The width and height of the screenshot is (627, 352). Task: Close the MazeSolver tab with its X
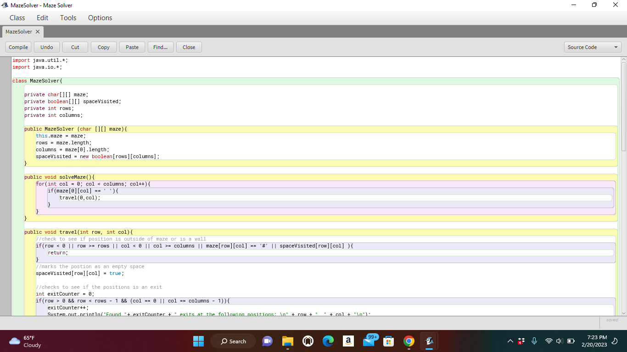[x=38, y=32]
